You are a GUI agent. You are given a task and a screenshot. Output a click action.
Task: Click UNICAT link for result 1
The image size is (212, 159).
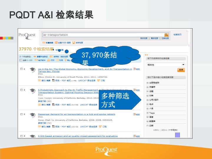tap(87, 80)
